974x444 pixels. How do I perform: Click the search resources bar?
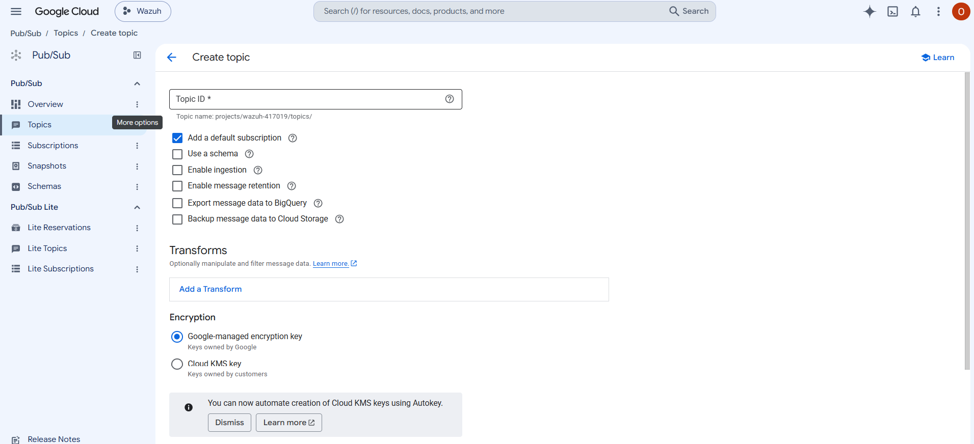point(515,11)
